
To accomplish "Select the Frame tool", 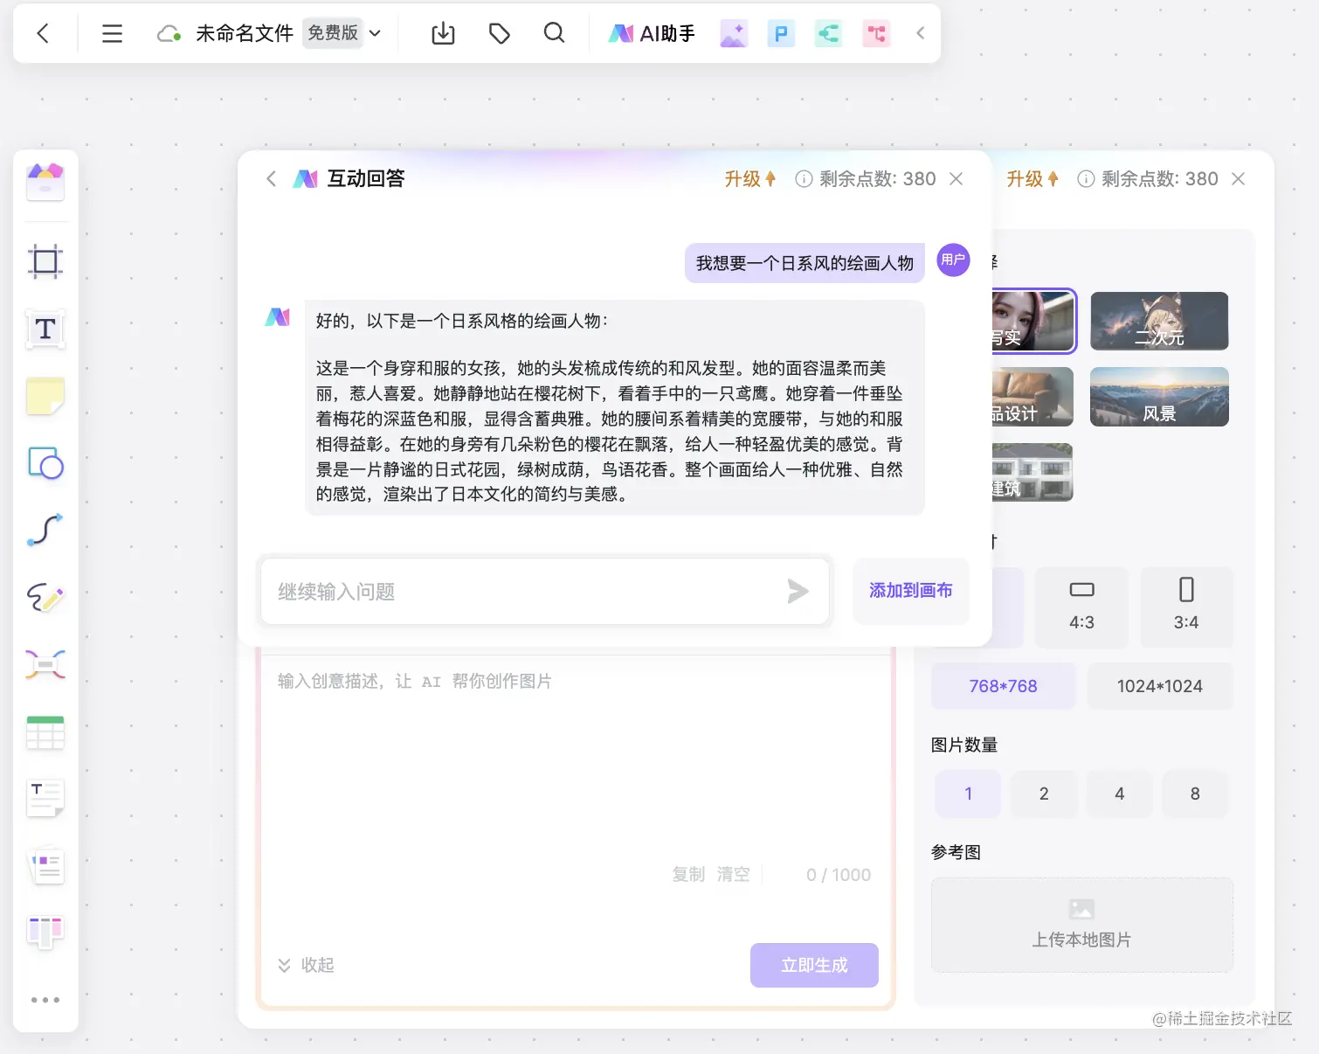I will click(45, 261).
